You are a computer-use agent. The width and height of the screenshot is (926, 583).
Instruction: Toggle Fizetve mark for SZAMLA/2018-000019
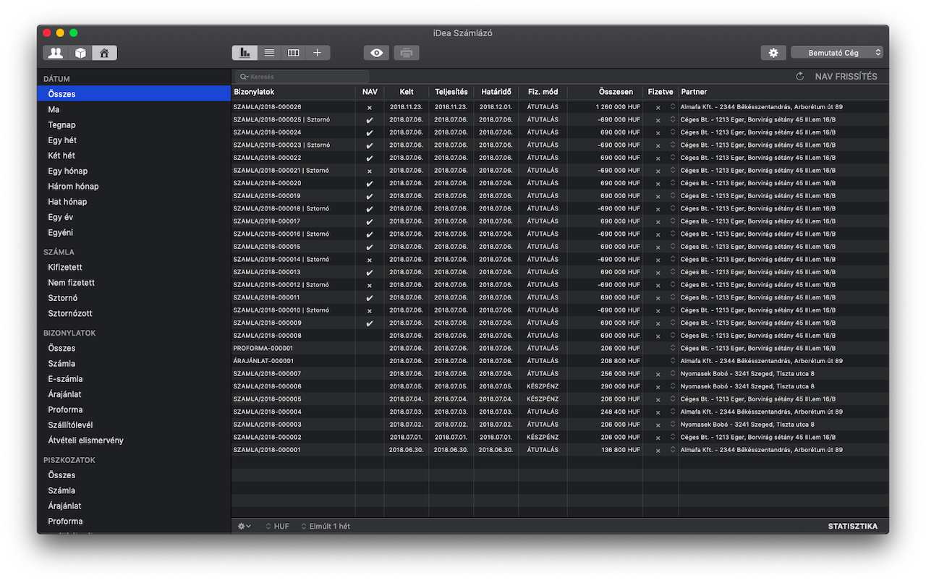(658, 196)
